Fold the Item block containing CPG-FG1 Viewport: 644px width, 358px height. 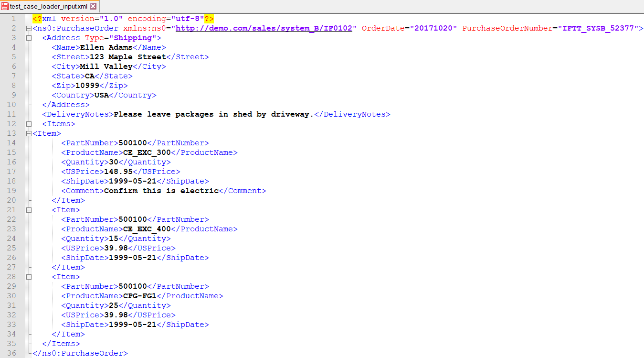[x=29, y=277]
